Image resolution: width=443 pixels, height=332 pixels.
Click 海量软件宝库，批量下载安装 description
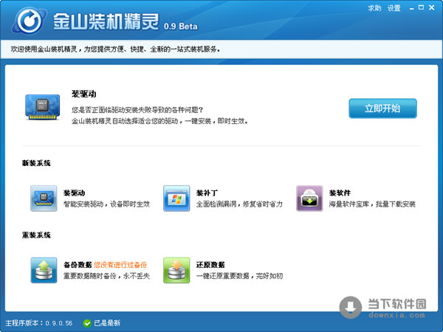pos(372,204)
